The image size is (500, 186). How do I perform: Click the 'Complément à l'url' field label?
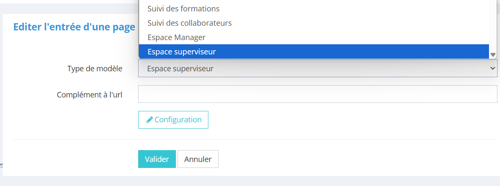90,94
